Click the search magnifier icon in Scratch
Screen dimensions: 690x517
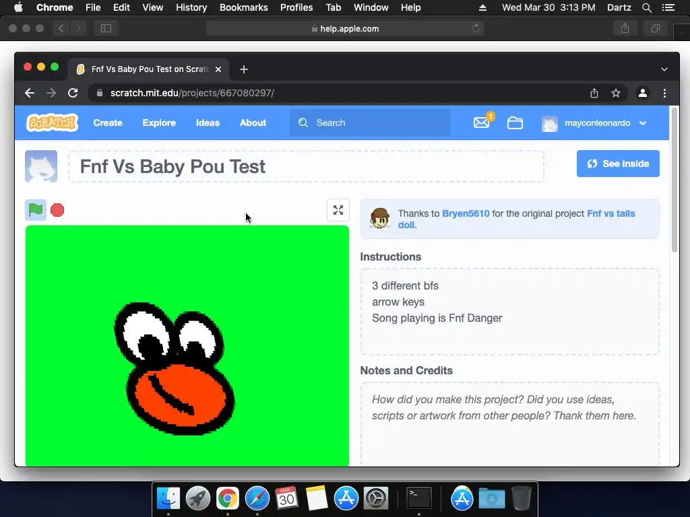[303, 123]
